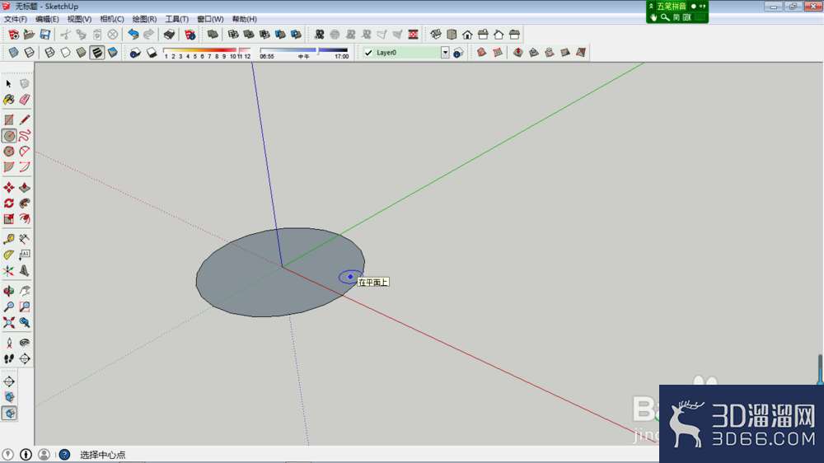This screenshot has height=463, width=824.
Task: Open the Layer0 dropdown arrow
Action: click(x=445, y=53)
